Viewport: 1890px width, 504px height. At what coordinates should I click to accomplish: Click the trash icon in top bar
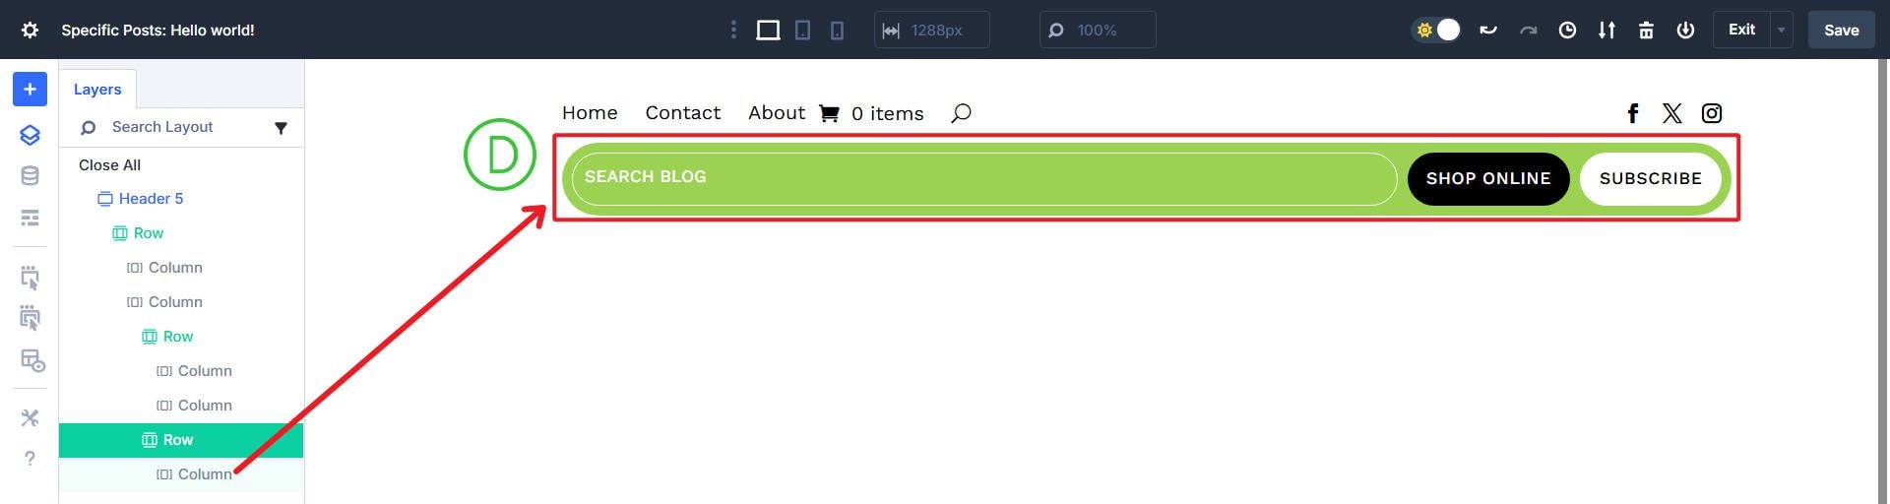pyautogui.click(x=1646, y=31)
